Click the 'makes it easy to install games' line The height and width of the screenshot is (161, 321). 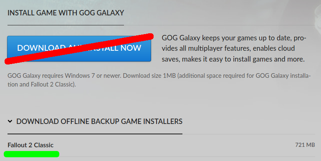point(233,59)
